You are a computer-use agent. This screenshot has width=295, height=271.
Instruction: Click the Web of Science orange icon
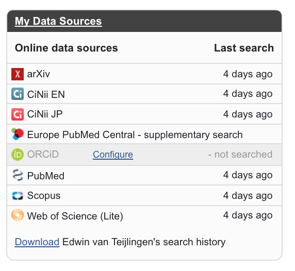pyautogui.click(x=18, y=215)
